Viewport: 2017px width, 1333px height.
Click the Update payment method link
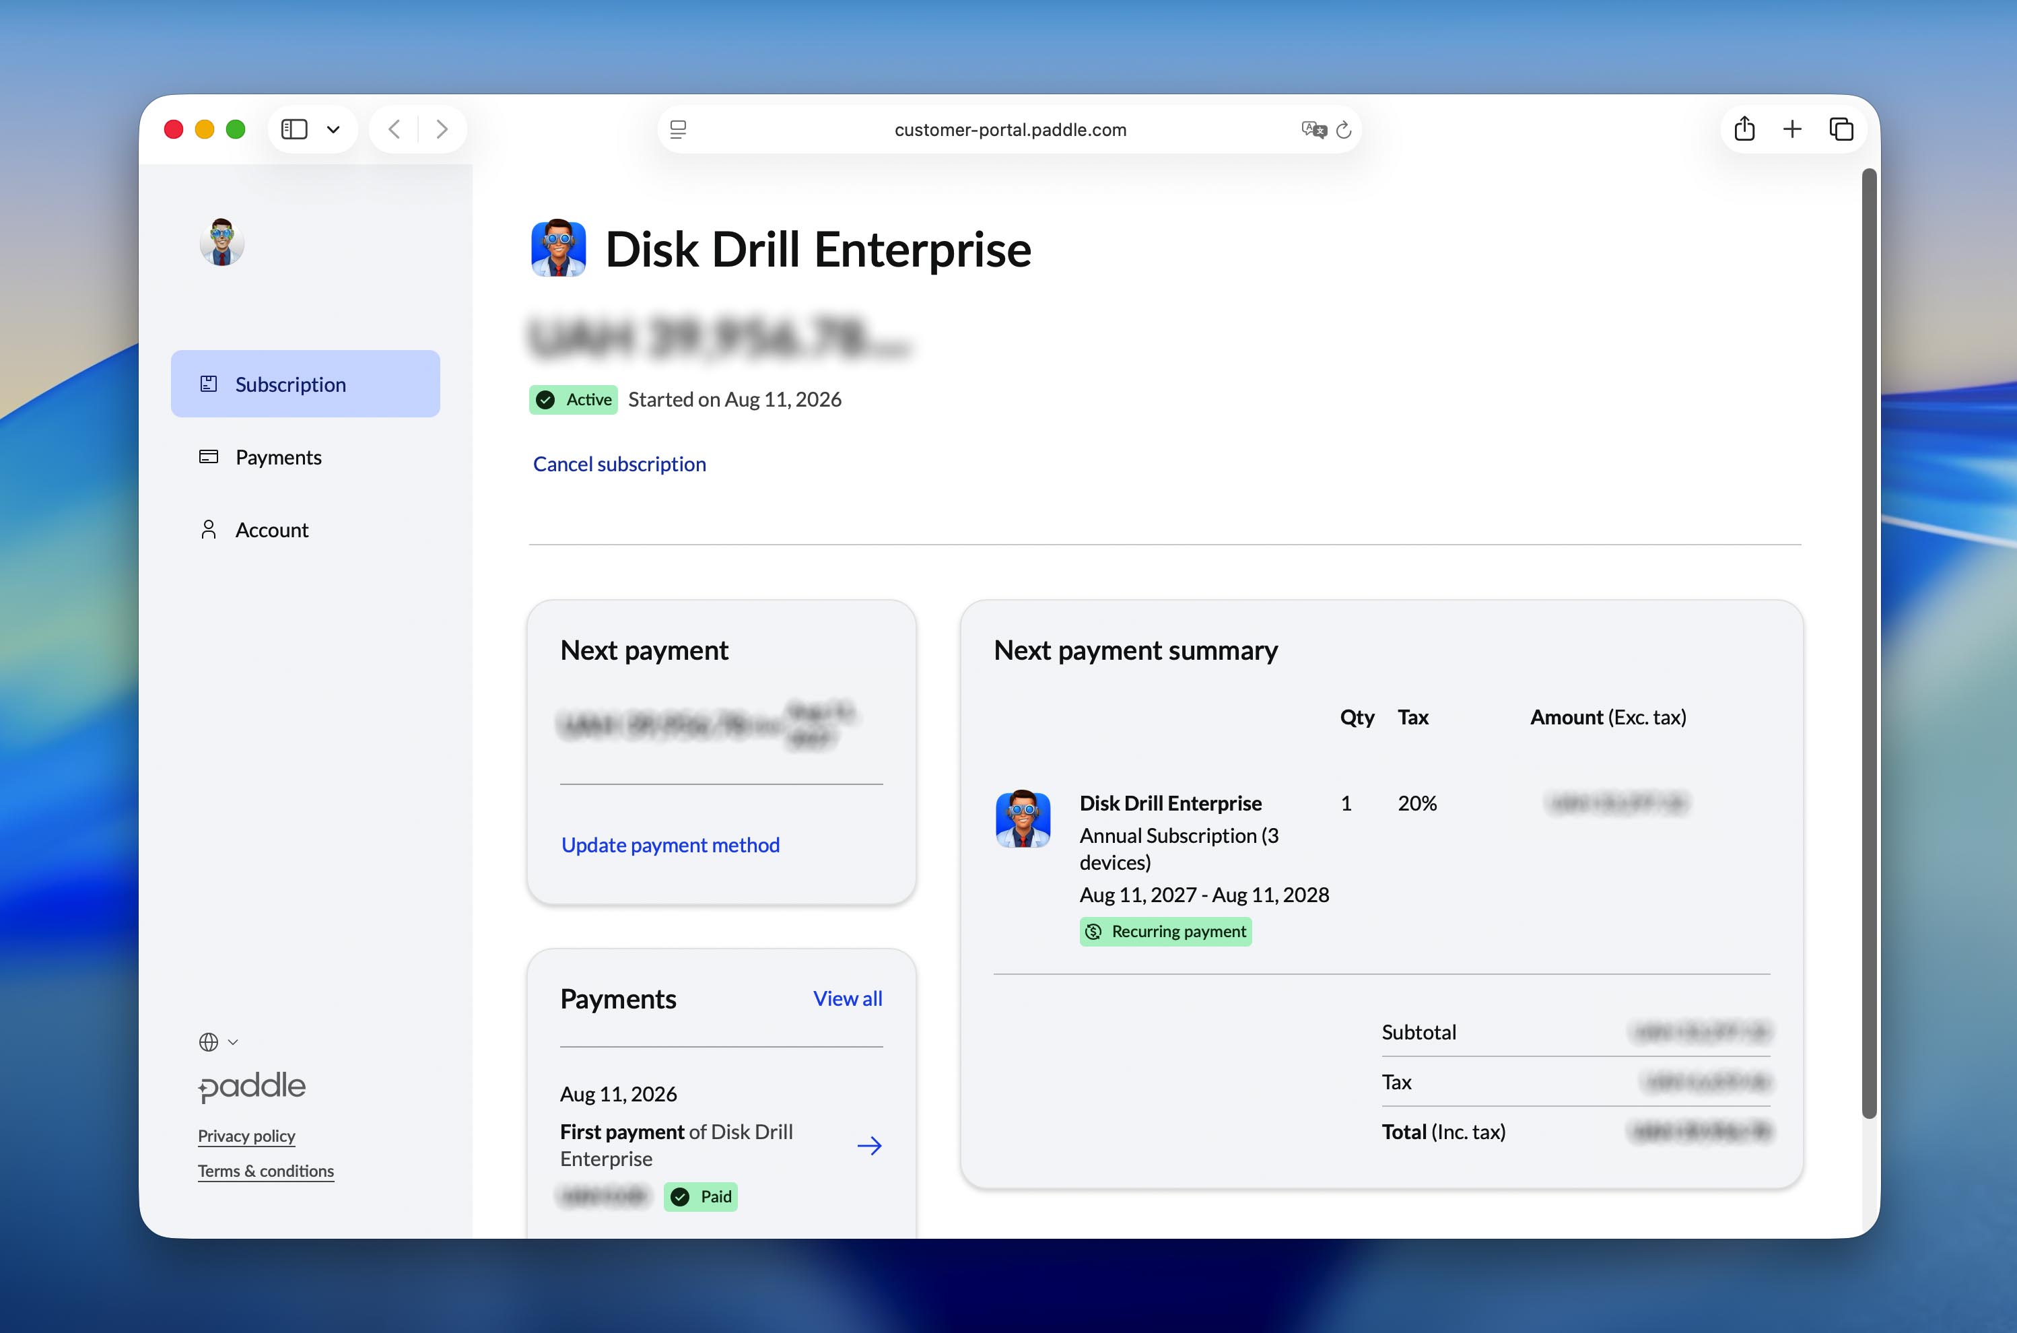tap(670, 844)
